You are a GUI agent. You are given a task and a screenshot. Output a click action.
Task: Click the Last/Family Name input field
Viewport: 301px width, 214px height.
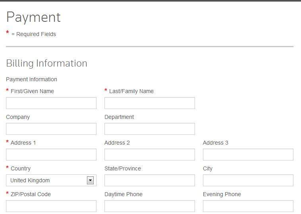[x=149, y=103]
